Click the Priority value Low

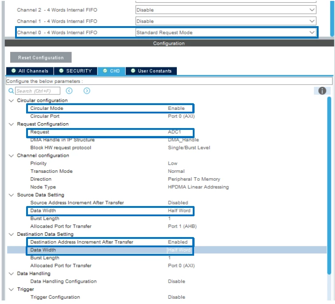coord(173,164)
